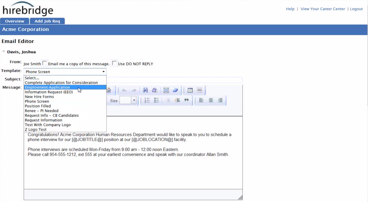The image size is (368, 202).
Task: Open the font Size dropdown
Action: click(134, 100)
